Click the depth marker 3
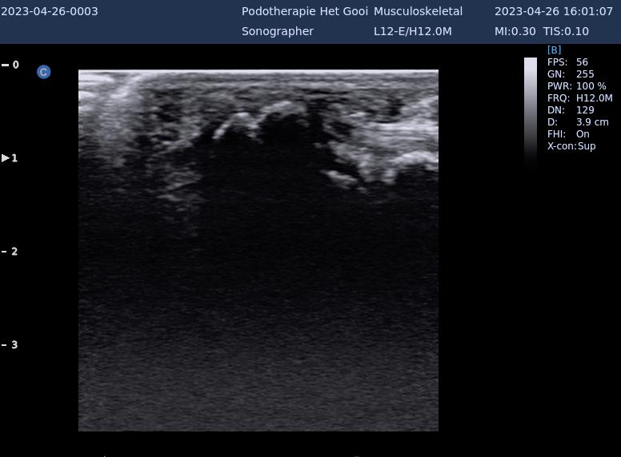The height and width of the screenshot is (457, 621). [14, 345]
